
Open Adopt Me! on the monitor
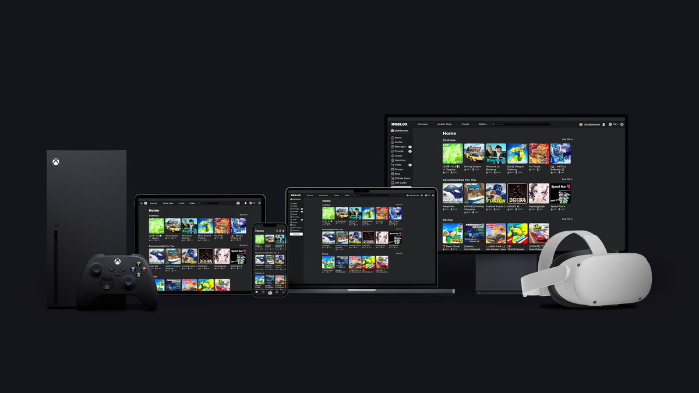click(453, 193)
